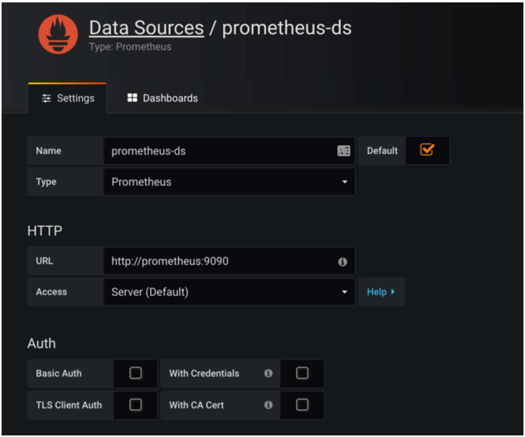Screen dimensions: 525x437
Task: Enable the Basic Auth checkbox
Action: tap(136, 373)
